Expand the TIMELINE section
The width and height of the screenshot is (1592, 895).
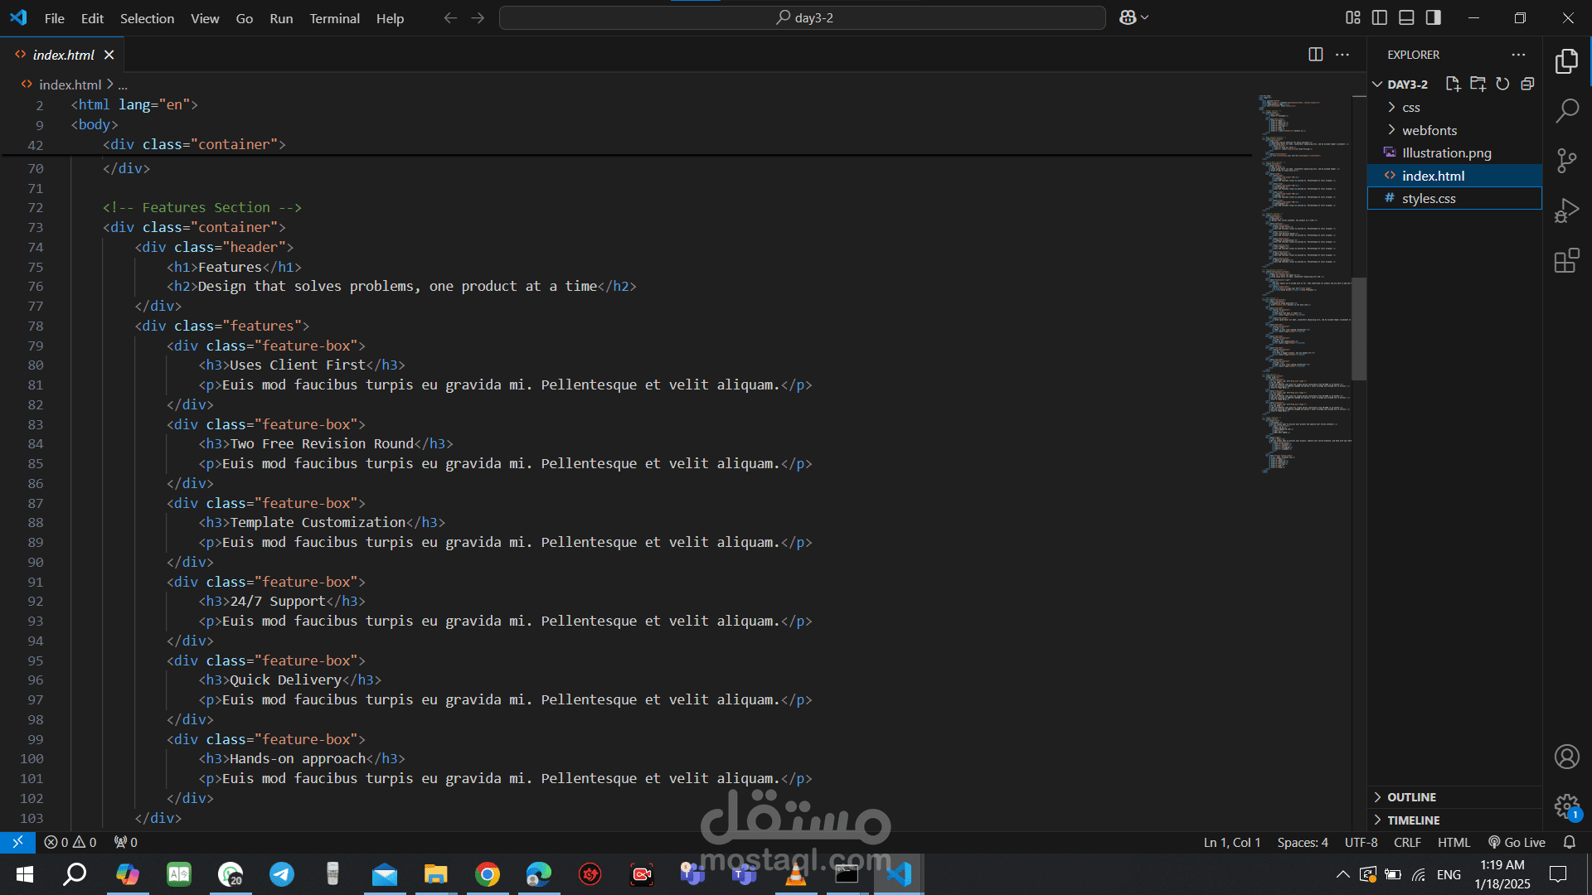[x=1413, y=820]
